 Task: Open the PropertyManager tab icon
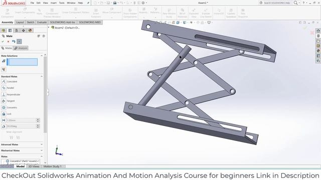pyautogui.click(x=10, y=30)
